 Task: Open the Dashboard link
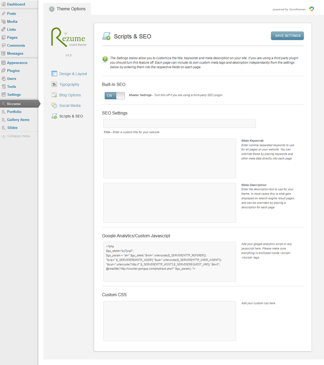point(16,4)
